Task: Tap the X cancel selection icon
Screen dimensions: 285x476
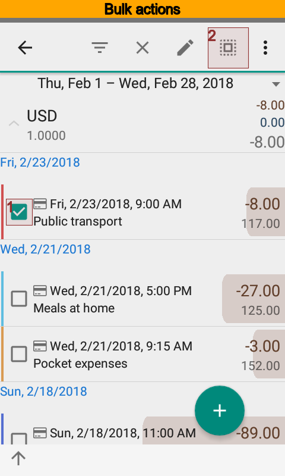Action: (x=142, y=48)
